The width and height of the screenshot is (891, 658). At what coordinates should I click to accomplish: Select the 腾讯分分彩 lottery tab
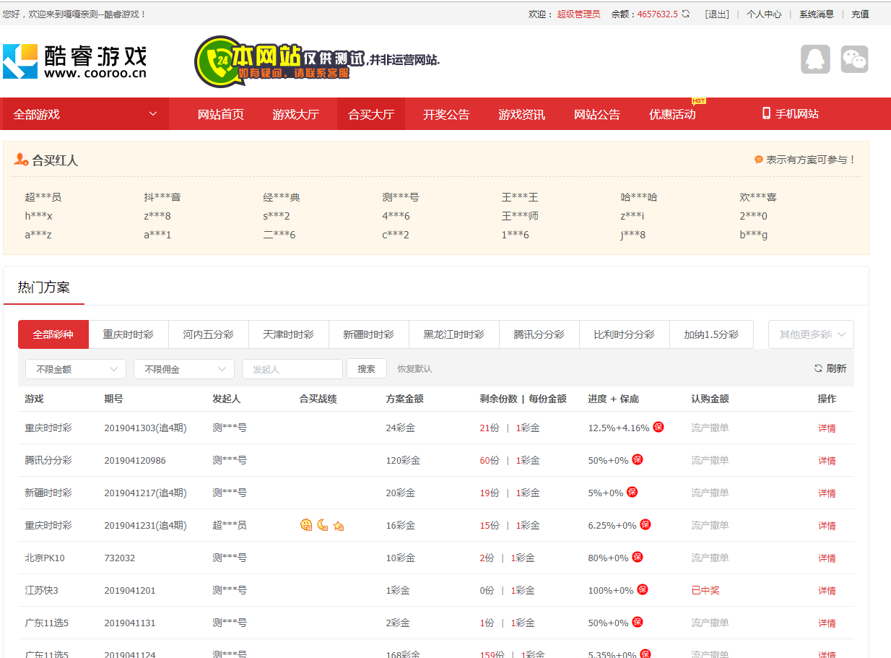539,334
